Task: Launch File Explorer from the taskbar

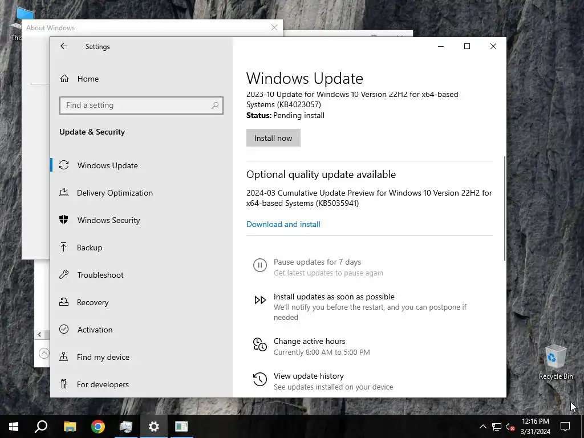Action: (70, 427)
